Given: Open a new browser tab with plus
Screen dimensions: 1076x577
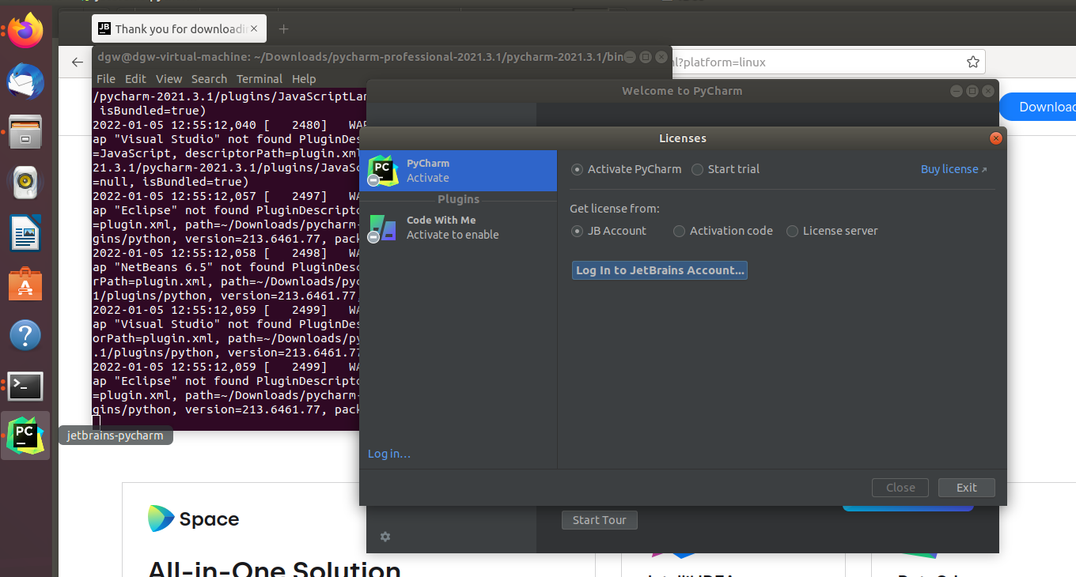Looking at the screenshot, I should point(283,29).
